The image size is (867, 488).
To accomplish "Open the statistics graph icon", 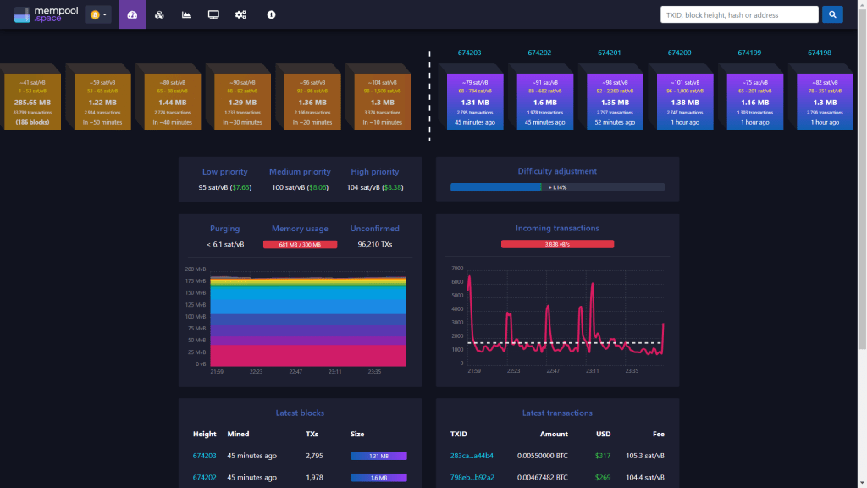I will (x=186, y=14).
